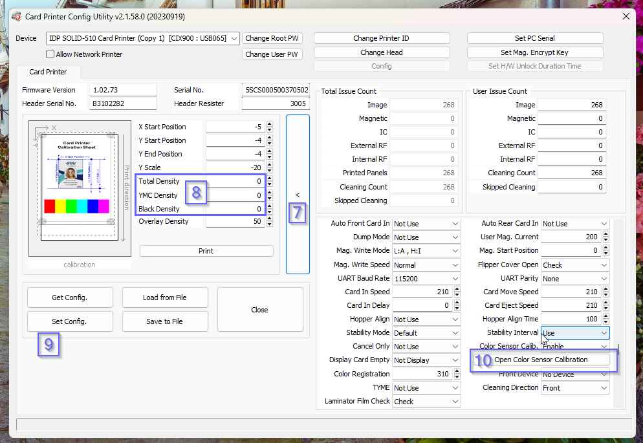Viewport: 643px width, 443px height.
Task: Open the Mag. Write Mode dropdown
Action: click(426, 251)
